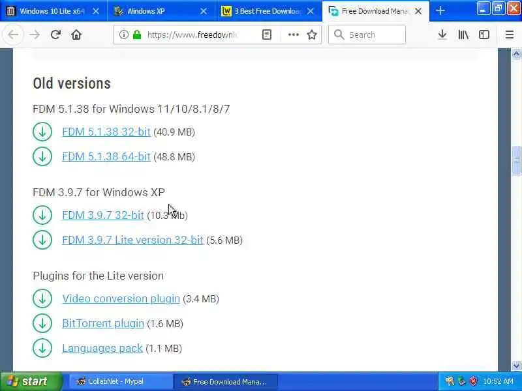Click the red shield tray icon
This screenshot has width=522, height=391.
tap(473, 381)
